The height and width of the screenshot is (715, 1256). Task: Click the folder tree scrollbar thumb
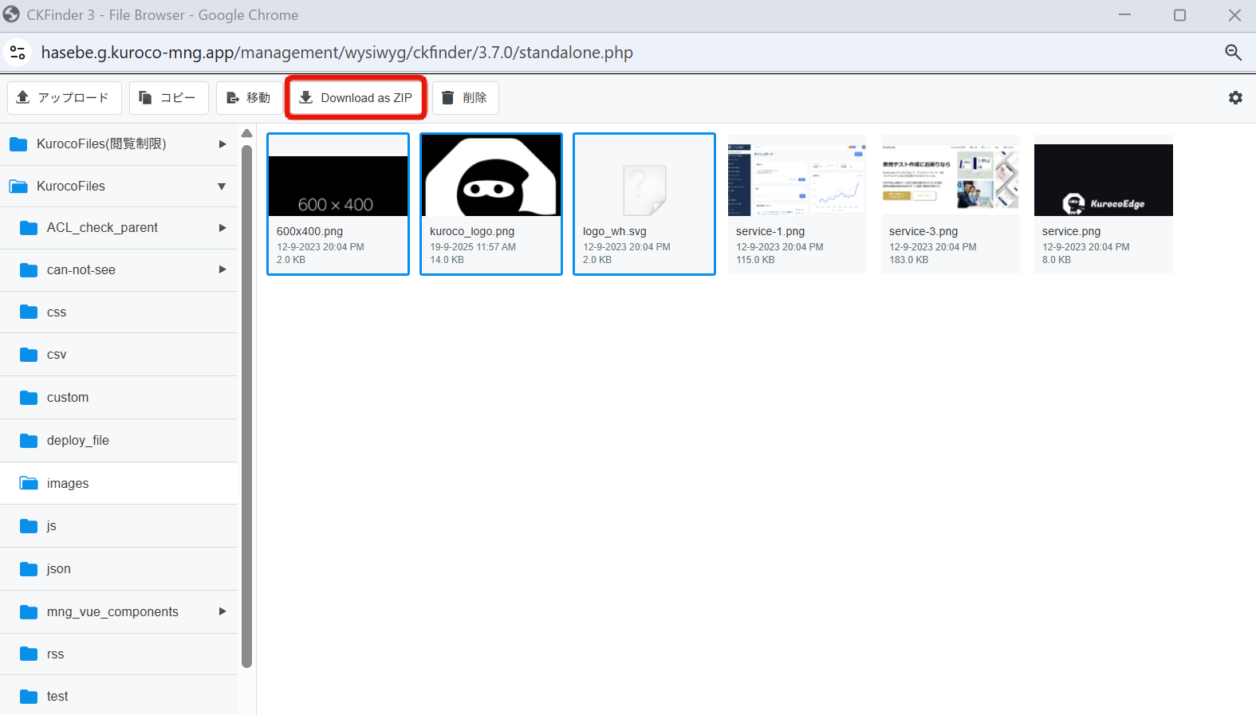(246, 405)
